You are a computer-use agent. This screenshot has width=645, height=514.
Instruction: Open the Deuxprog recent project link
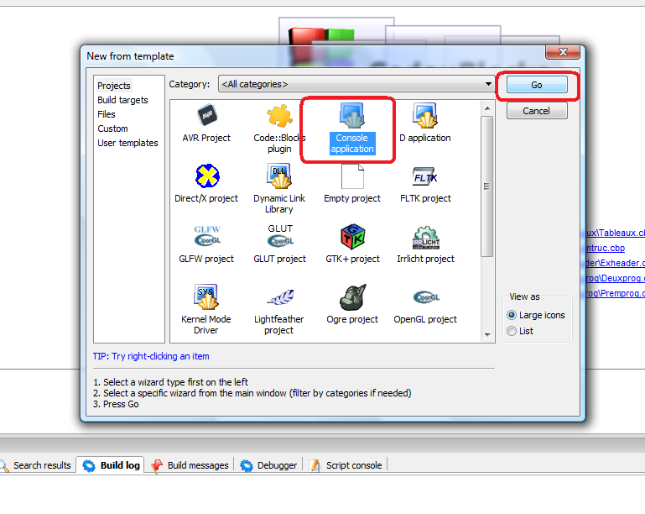click(x=616, y=278)
